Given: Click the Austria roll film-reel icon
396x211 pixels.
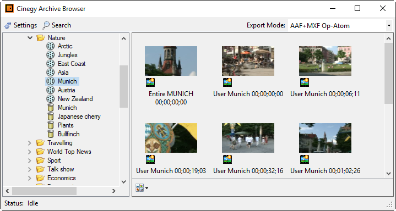Looking at the screenshot, I should (x=51, y=90).
